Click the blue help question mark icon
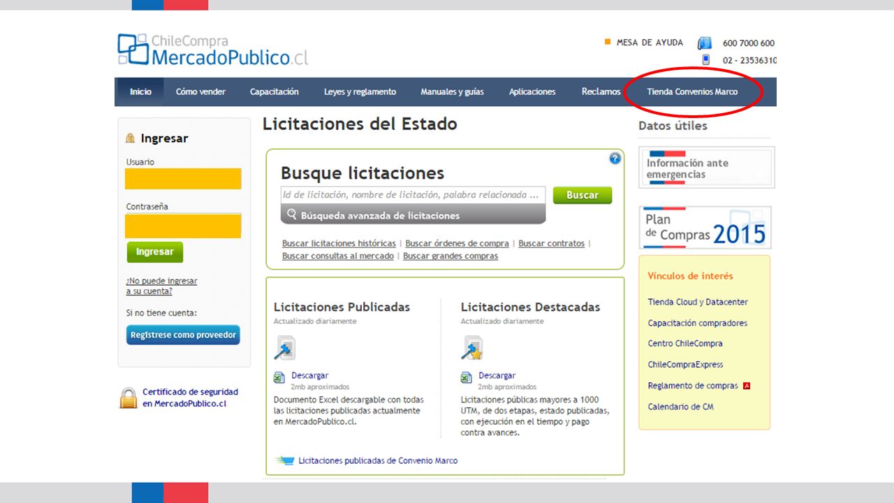This screenshot has height=503, width=894. point(615,159)
